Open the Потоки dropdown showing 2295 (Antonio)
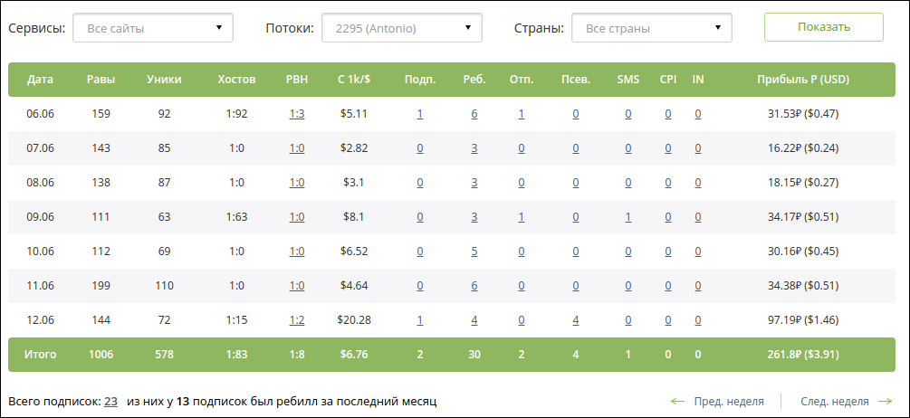910x418 pixels. point(402,28)
